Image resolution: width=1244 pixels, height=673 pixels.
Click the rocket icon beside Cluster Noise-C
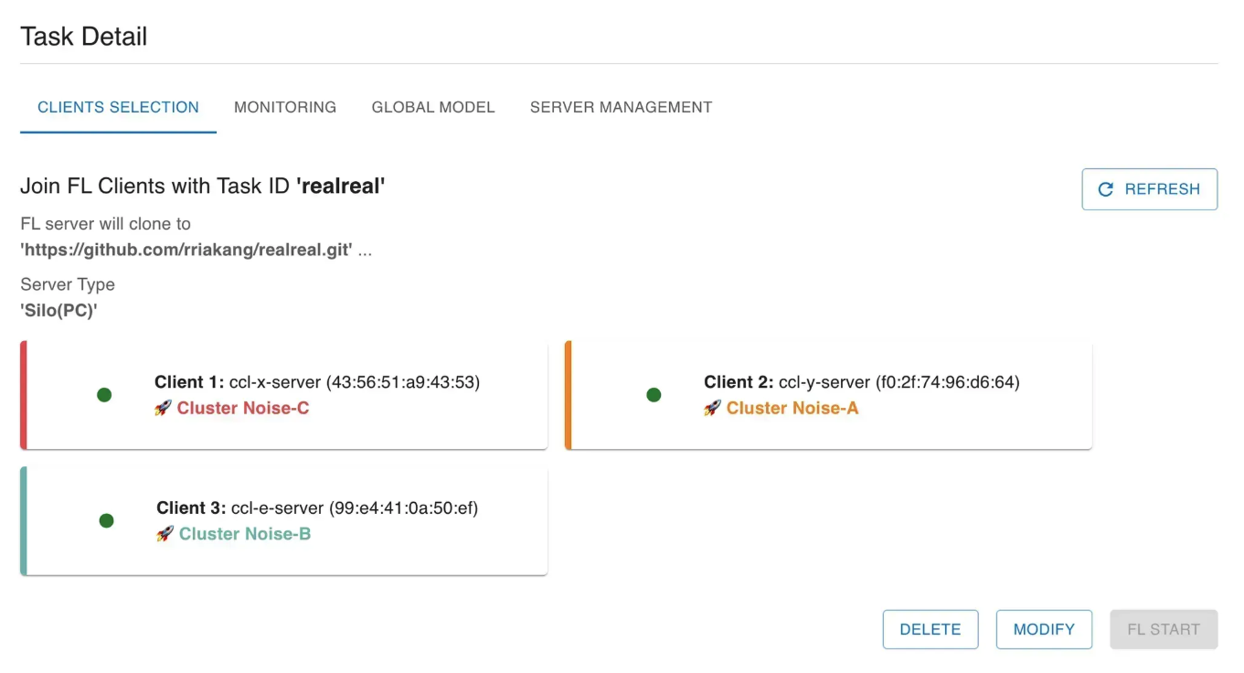[x=163, y=409]
